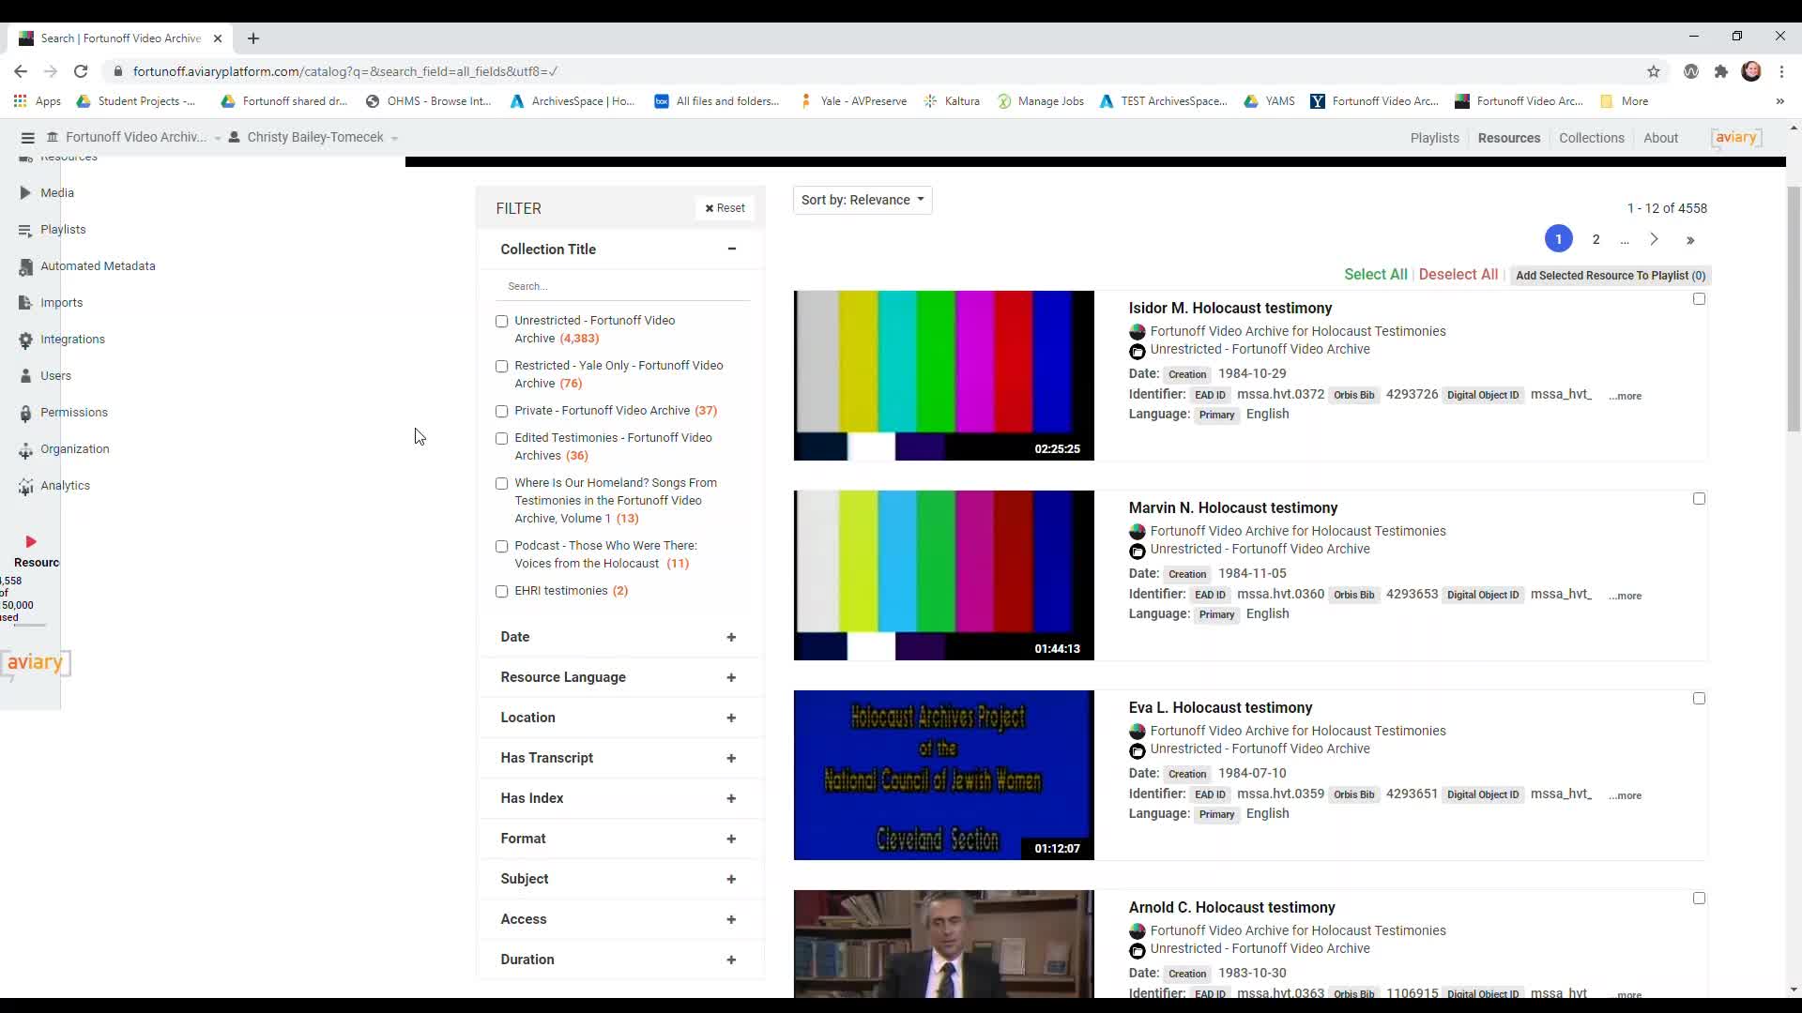Open browser extensions puzzle icon
Screen dimensions: 1802x1013
point(1721,71)
